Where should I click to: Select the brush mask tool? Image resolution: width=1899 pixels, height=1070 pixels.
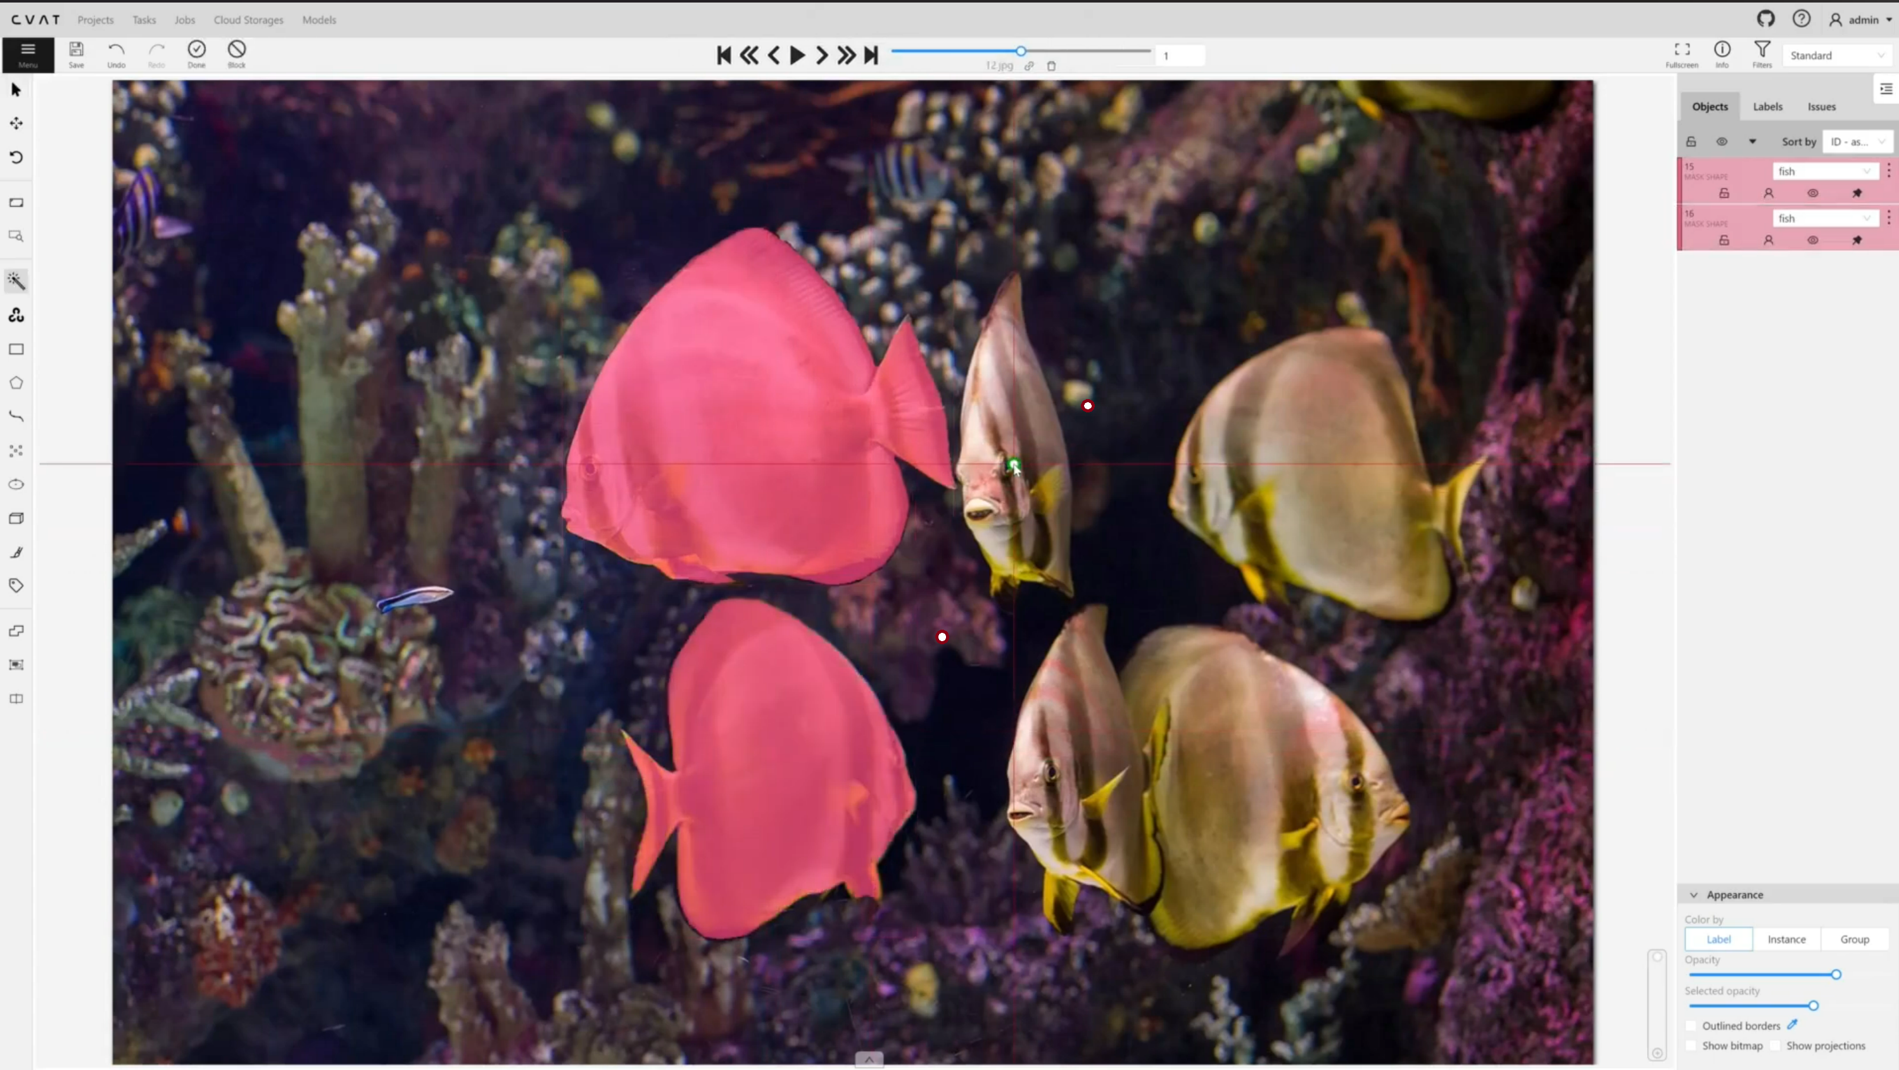coord(15,552)
